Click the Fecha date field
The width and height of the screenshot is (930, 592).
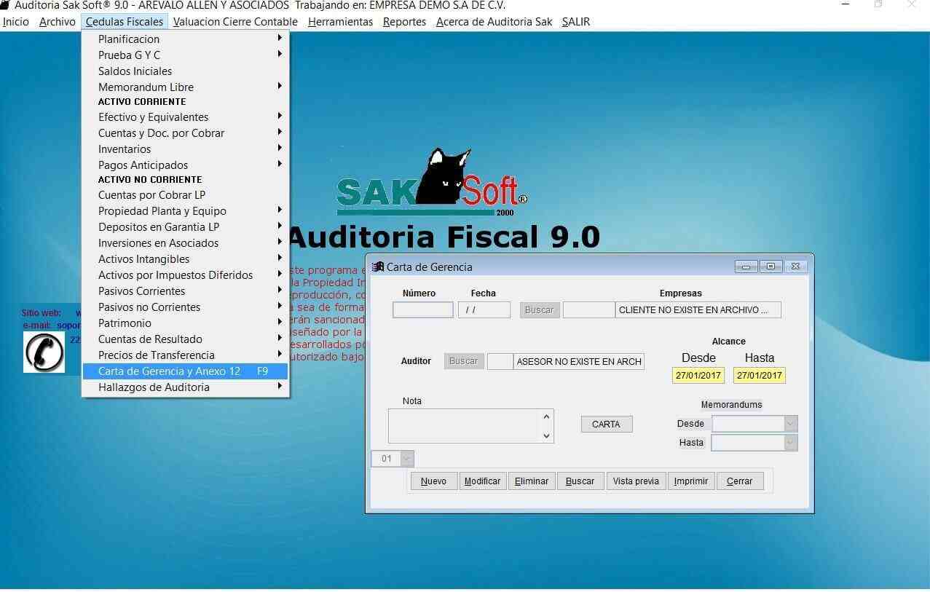point(484,310)
